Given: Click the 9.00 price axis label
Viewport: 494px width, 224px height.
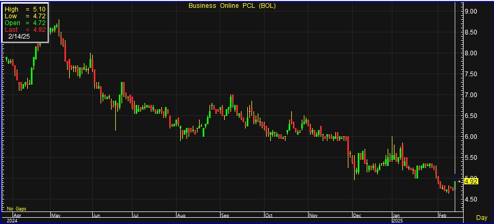Looking at the screenshot, I should point(470,11).
